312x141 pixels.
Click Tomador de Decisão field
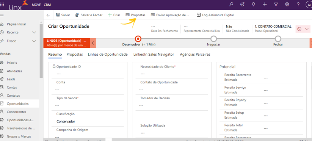[x=172, y=106]
